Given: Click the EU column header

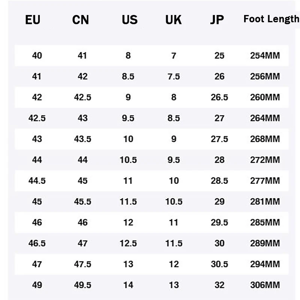Looking at the screenshot, I should [x=33, y=20].
